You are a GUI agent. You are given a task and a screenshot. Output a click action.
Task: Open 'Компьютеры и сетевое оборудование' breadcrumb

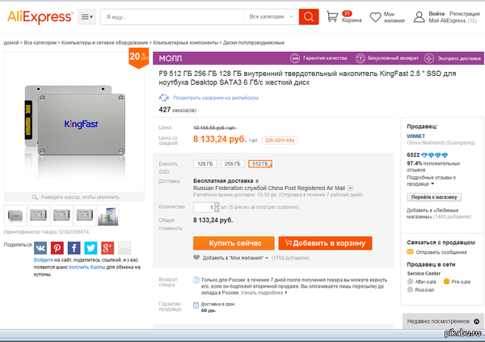(104, 43)
